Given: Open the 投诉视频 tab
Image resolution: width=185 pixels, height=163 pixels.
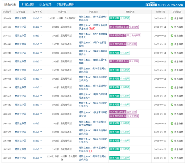Looking at the screenshot, I should [x=45, y=5].
